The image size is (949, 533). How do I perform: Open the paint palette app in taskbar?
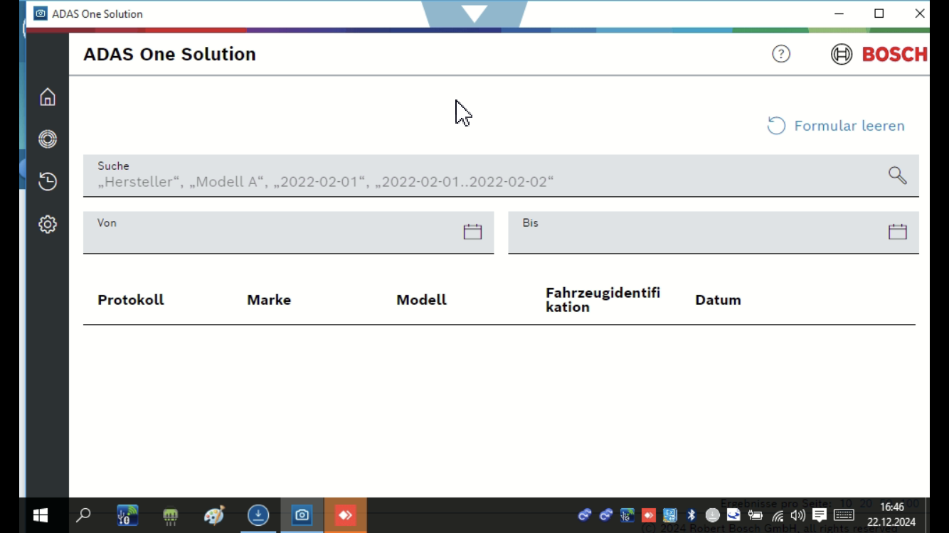pos(214,515)
